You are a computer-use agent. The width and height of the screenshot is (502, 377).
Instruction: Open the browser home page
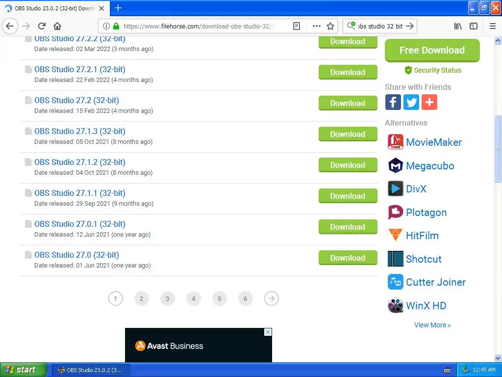(x=57, y=26)
